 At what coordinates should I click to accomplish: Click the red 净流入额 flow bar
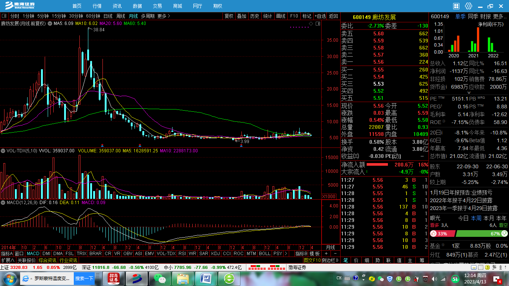(377, 164)
